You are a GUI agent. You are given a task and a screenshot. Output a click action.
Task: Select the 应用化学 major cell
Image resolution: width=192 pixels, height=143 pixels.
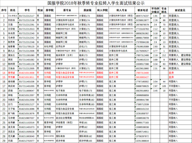point(67,47)
